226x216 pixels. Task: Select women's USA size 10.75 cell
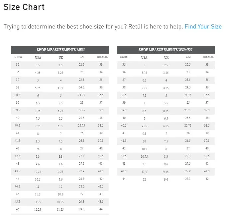(x=144, y=156)
